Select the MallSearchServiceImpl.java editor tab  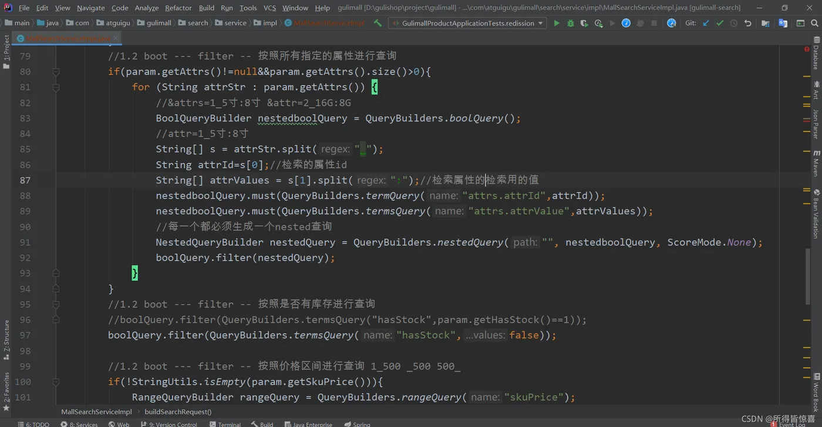click(68, 38)
